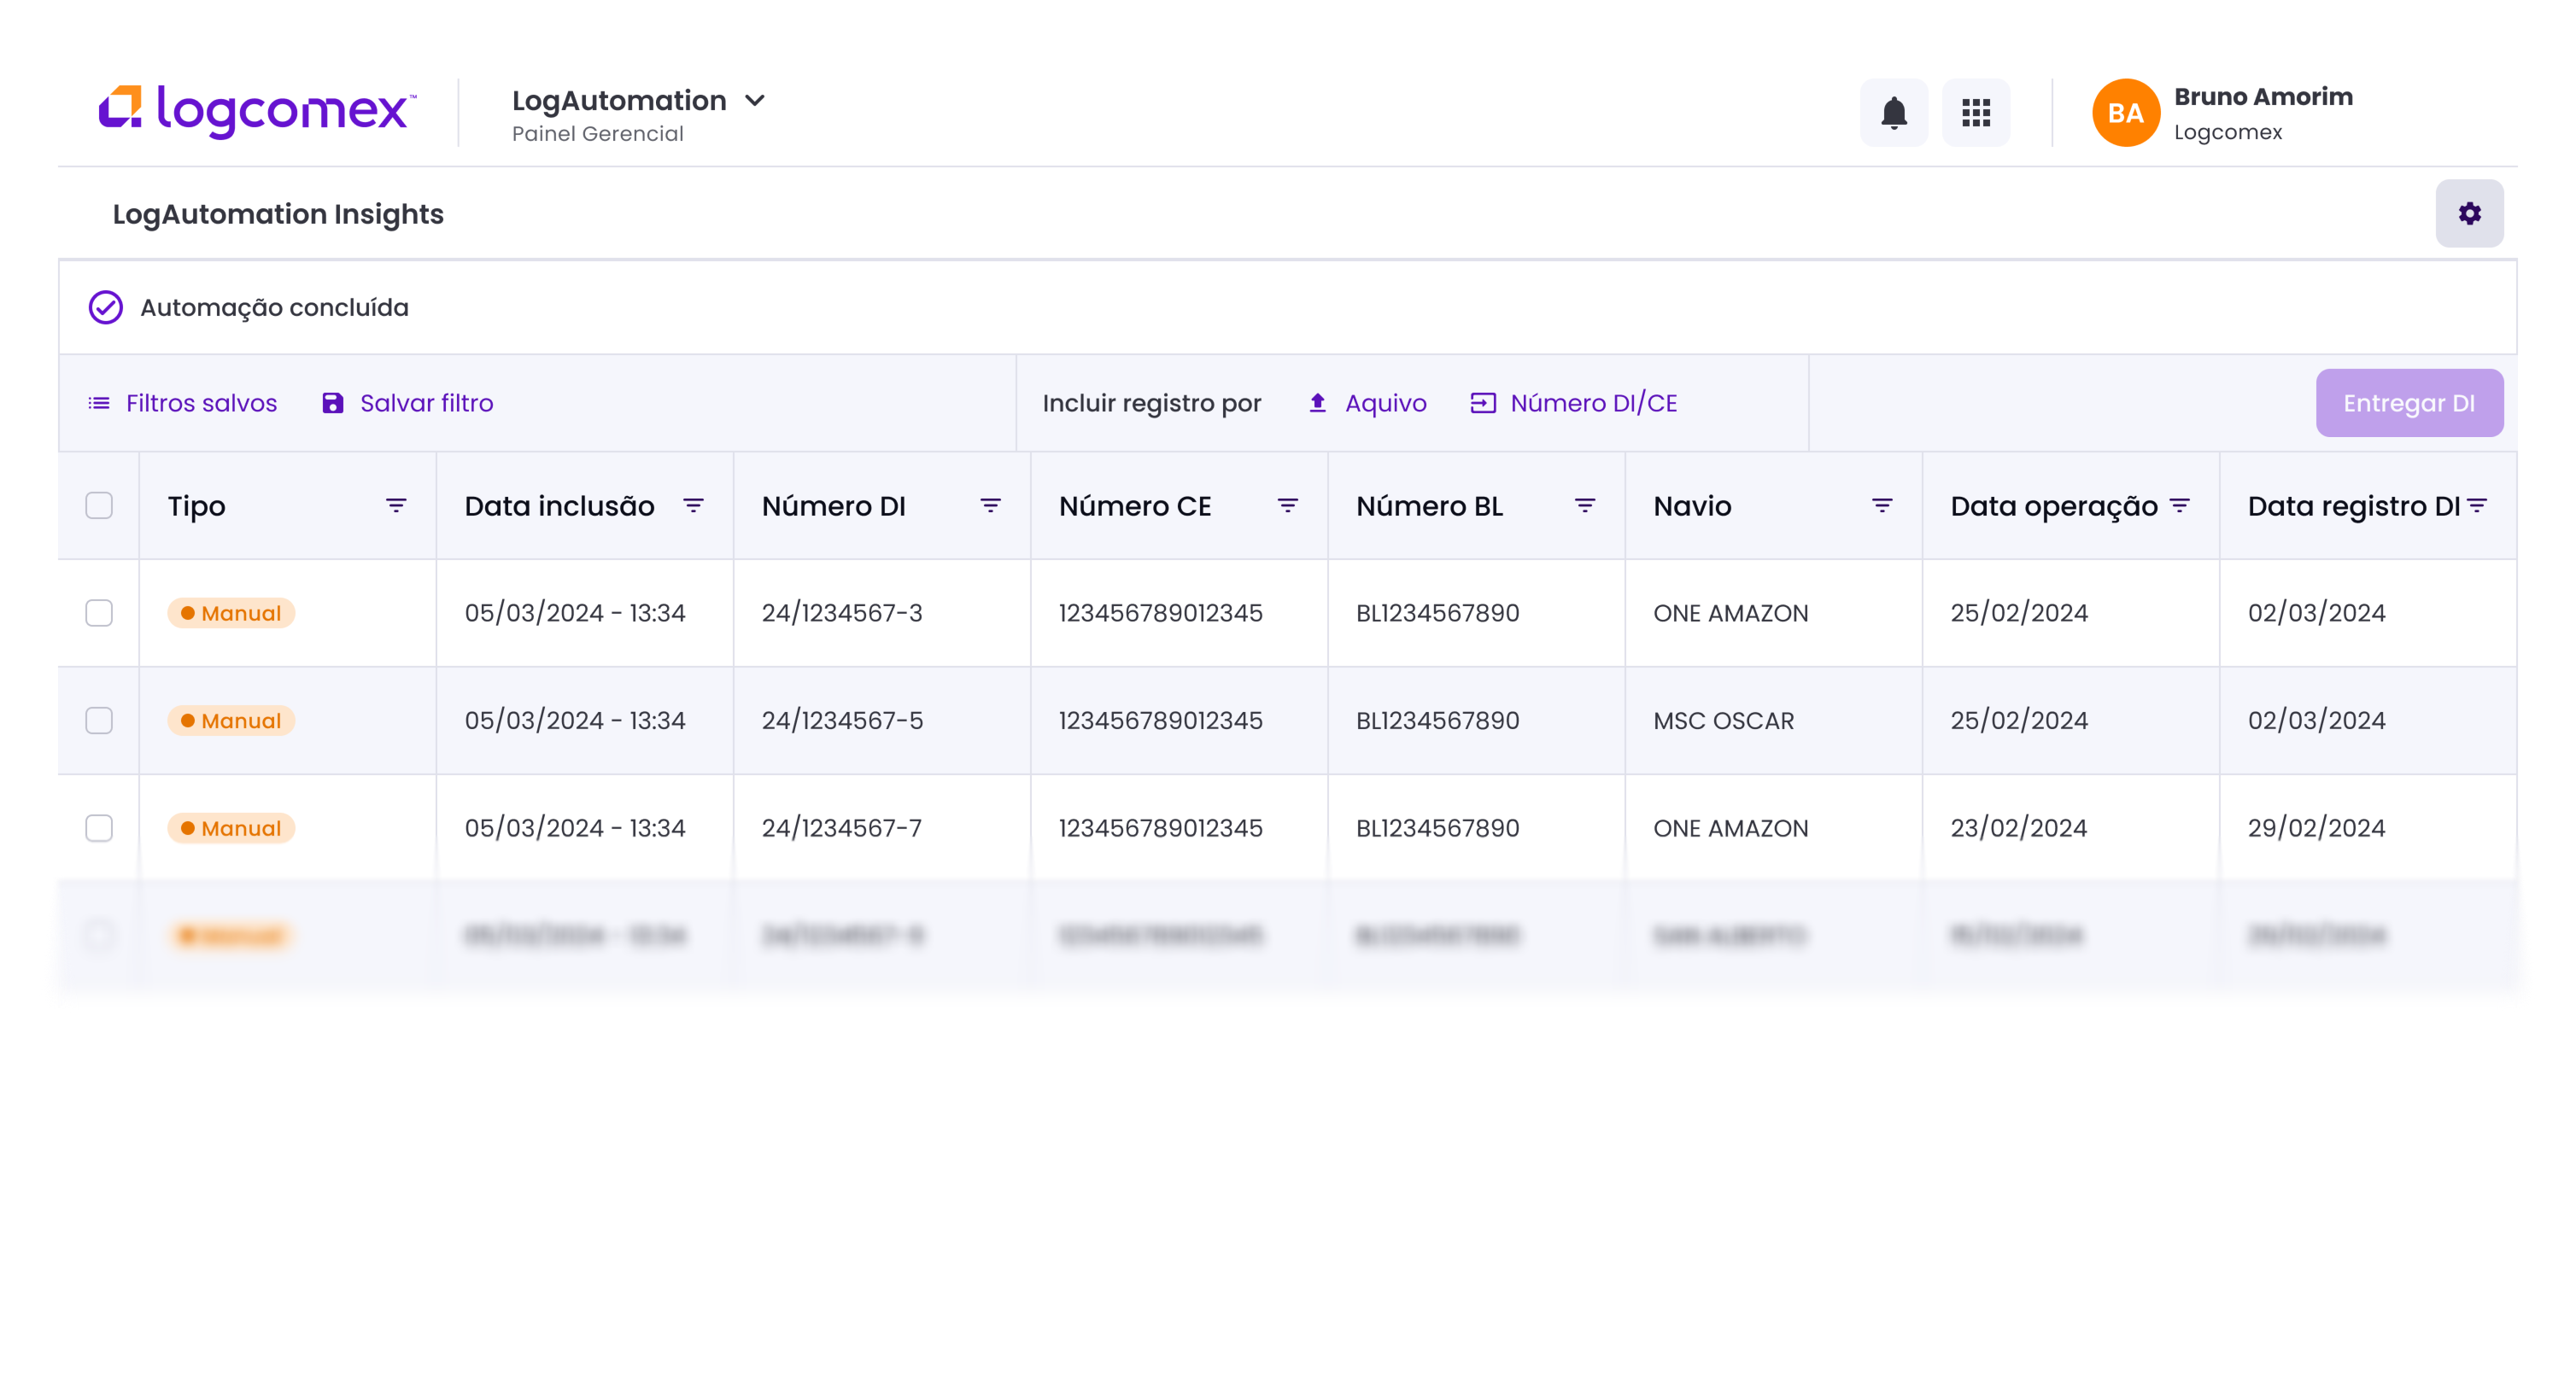Select the MSC OSCAR row checkbox
This screenshot has width=2576, height=1383.
pyautogui.click(x=99, y=721)
